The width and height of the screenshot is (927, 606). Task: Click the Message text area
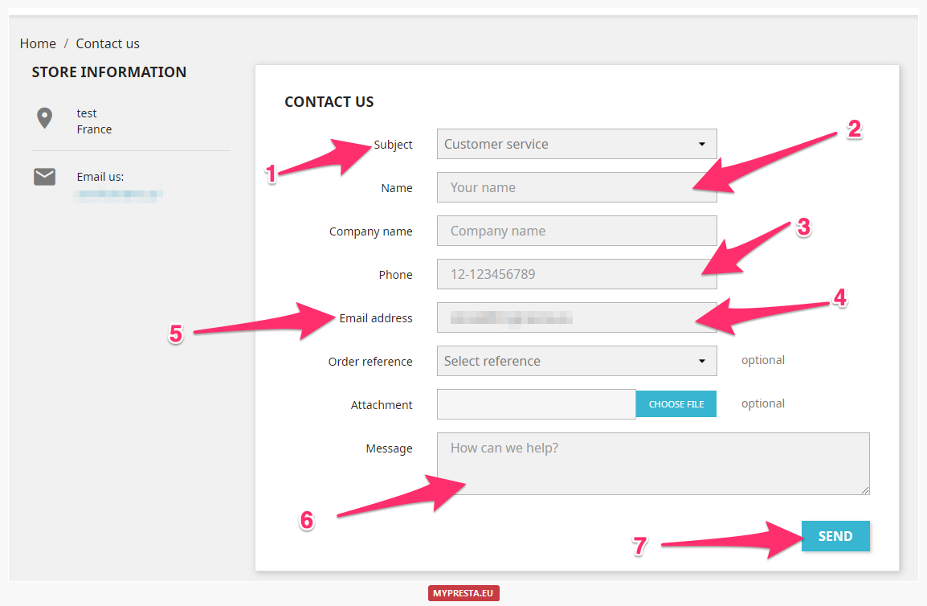[x=653, y=463]
